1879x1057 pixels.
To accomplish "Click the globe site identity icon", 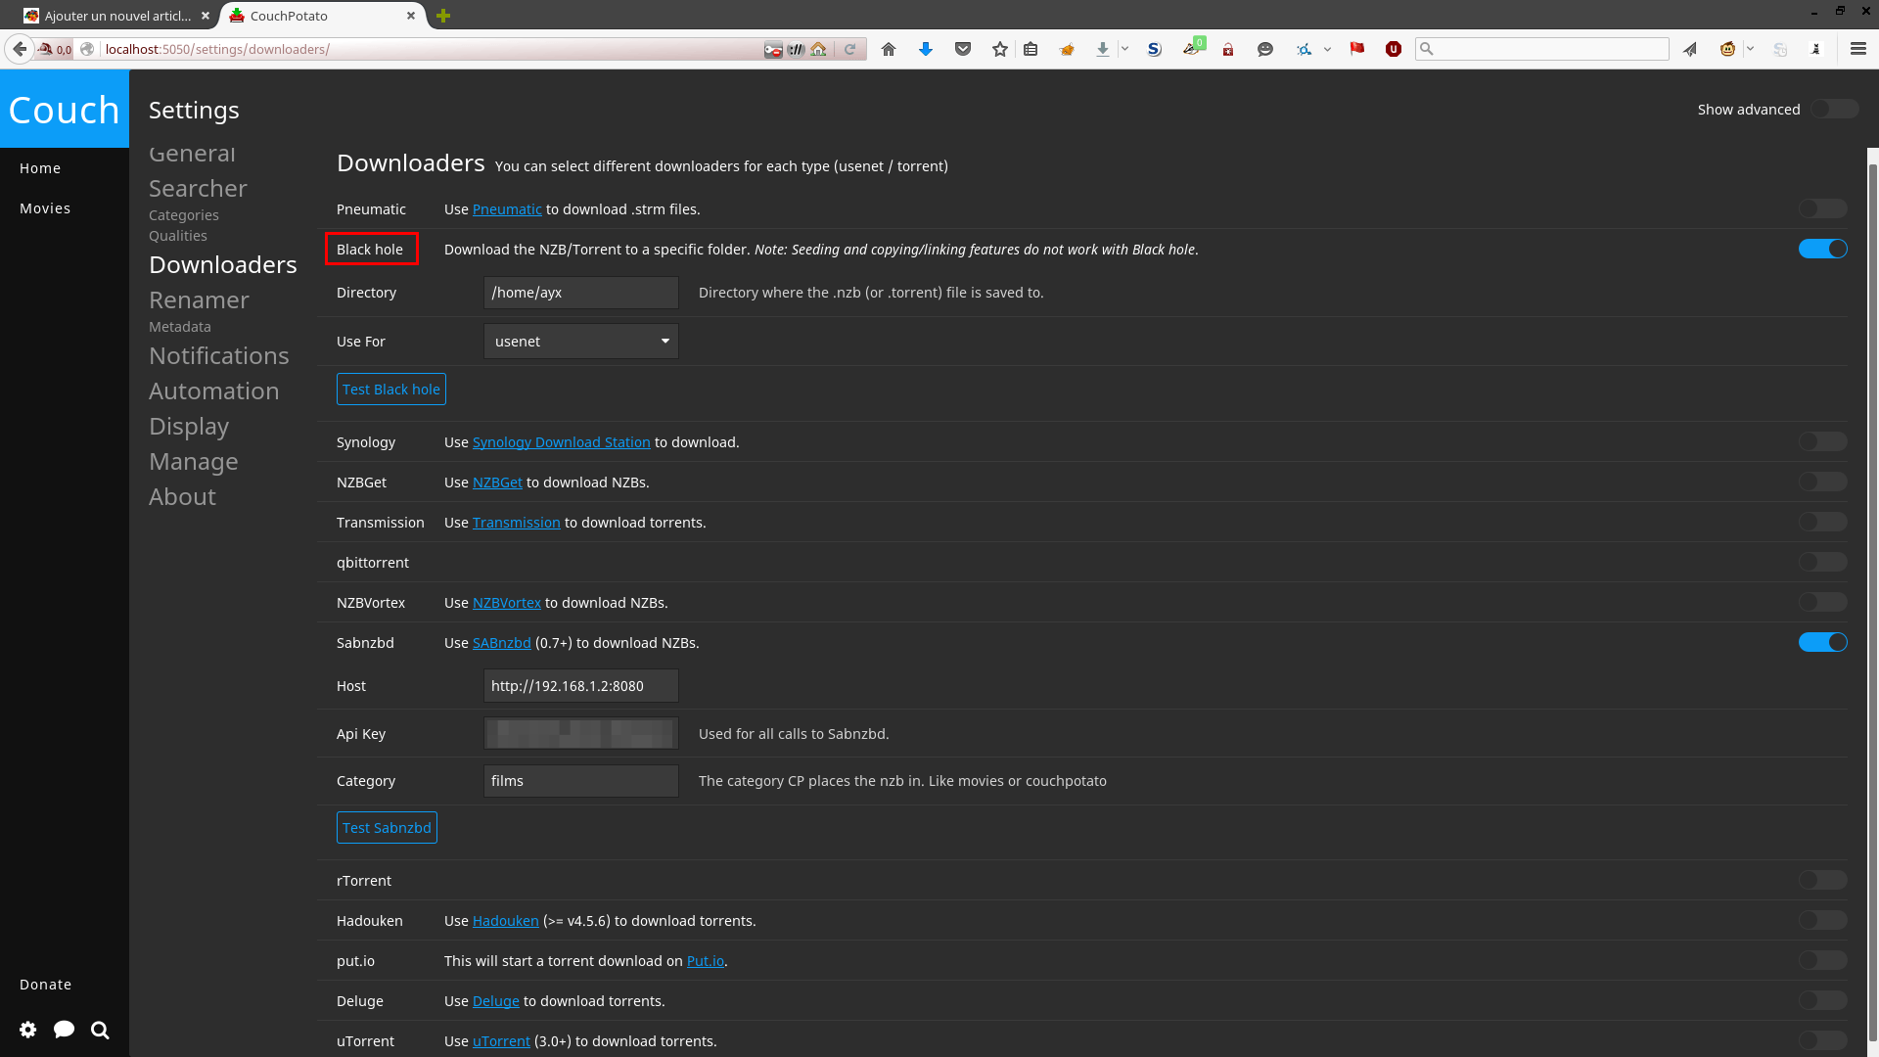I will click(87, 49).
